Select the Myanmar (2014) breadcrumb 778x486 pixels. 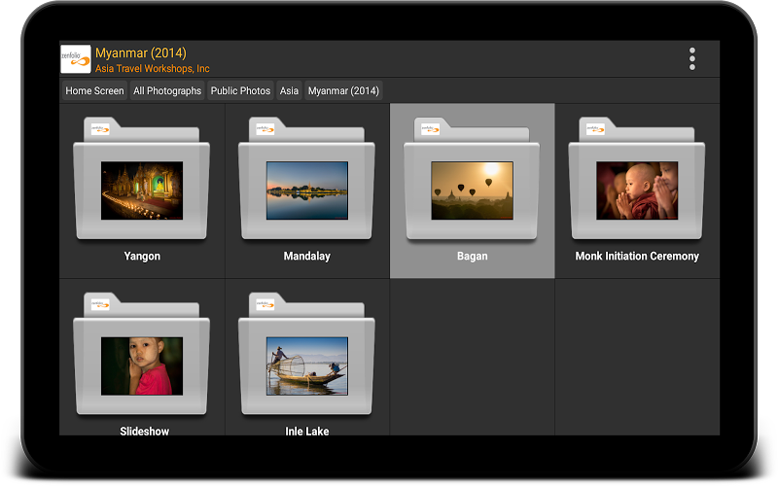coord(343,90)
